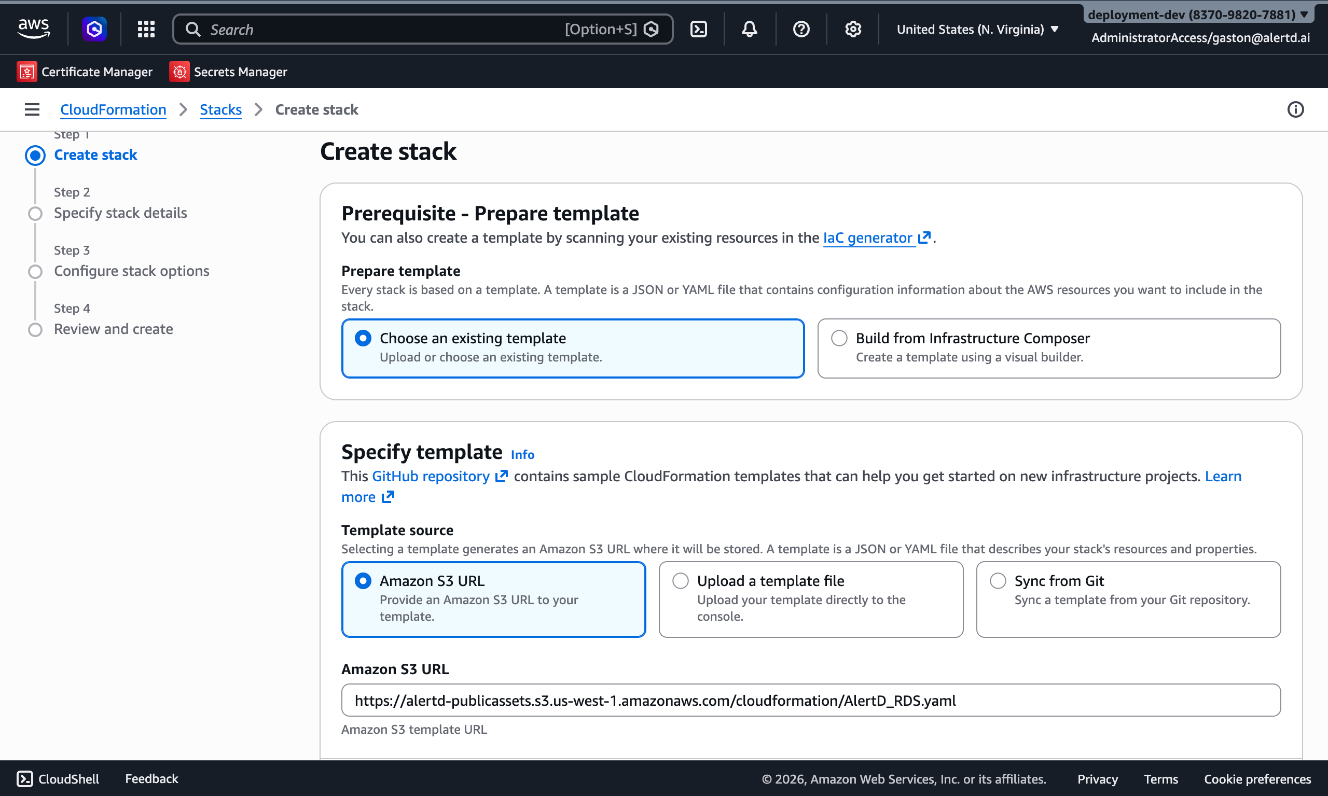Click the Learn more link
The image size is (1328, 796).
[x=1223, y=477]
